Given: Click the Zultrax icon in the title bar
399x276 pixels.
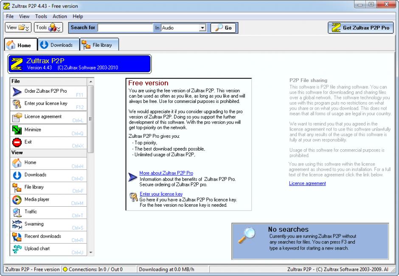Looking at the screenshot, I should (x=6, y=6).
